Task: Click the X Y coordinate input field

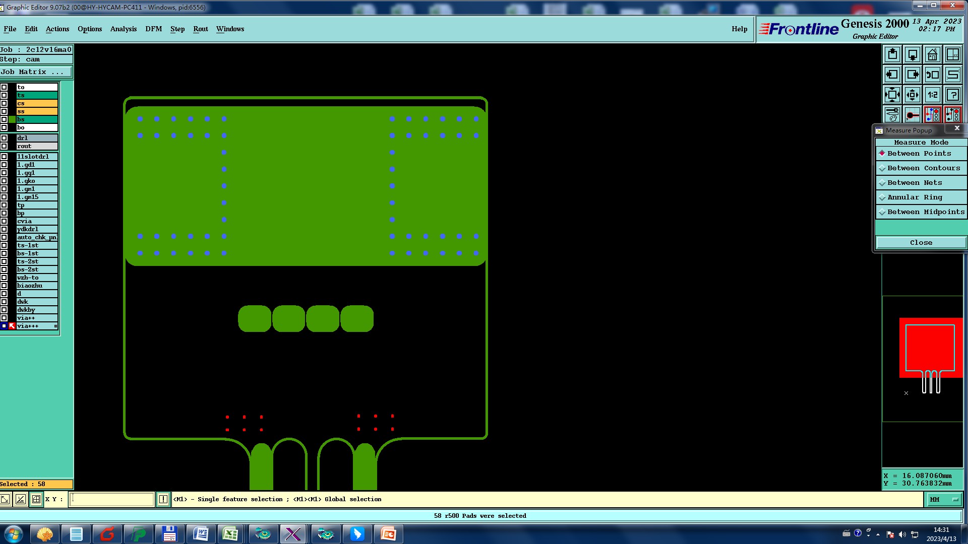Action: tap(112, 499)
